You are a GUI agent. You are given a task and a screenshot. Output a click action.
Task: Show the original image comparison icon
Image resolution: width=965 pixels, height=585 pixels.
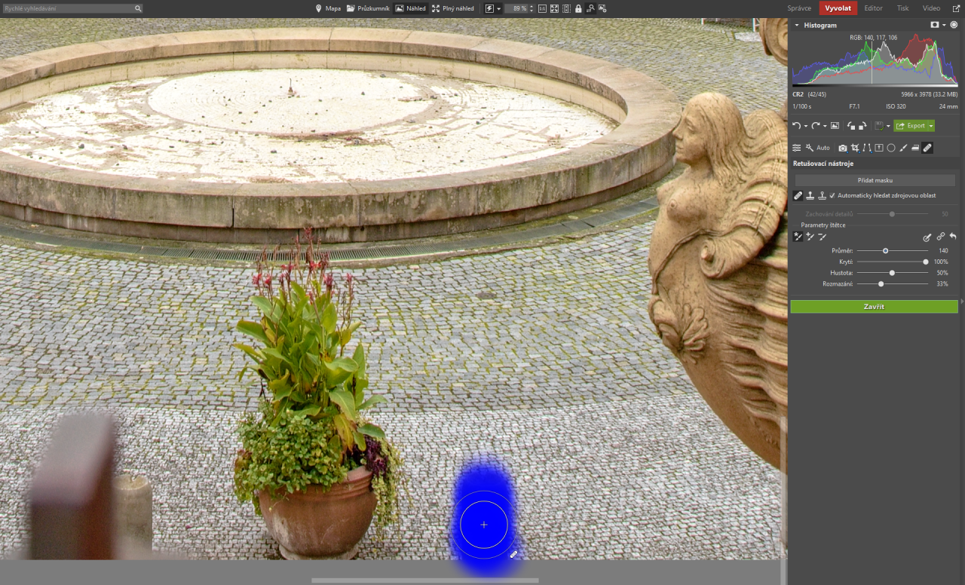pos(835,126)
